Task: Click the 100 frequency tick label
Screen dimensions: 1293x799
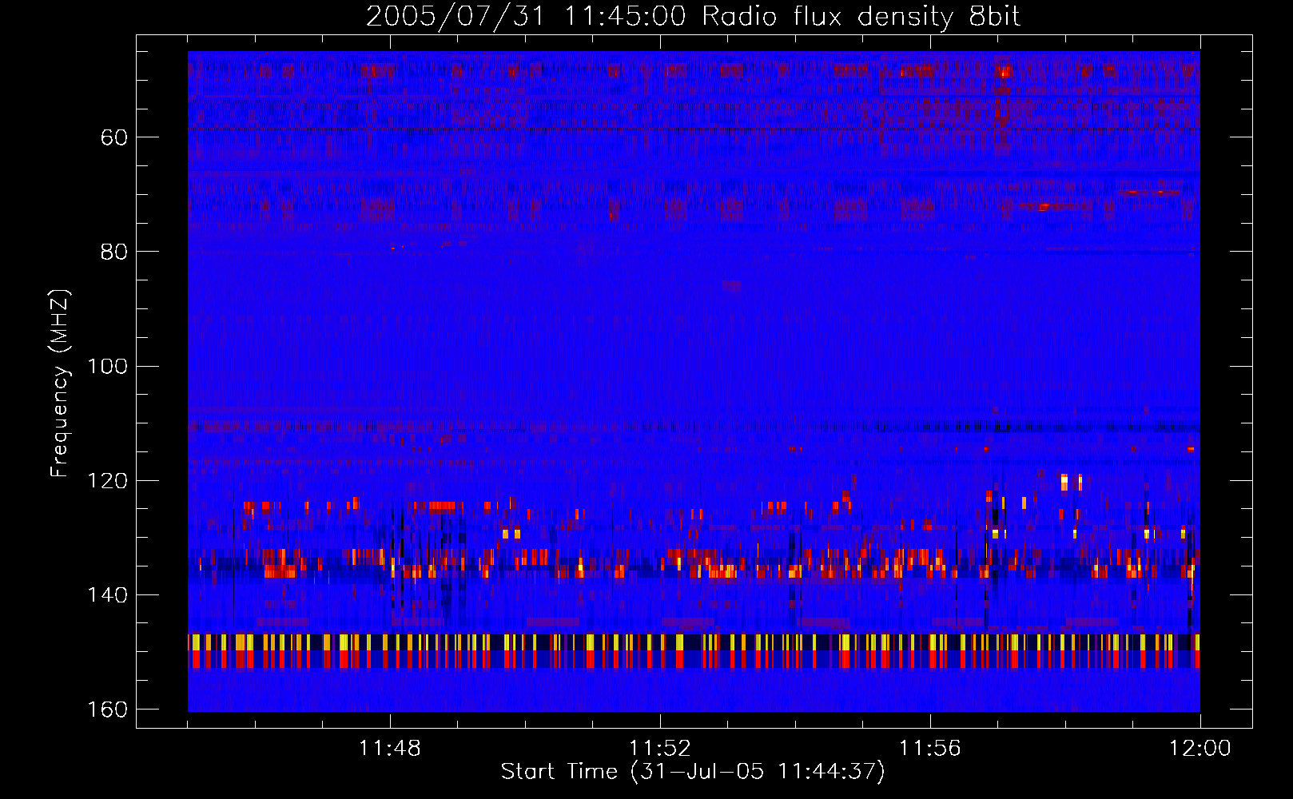Action: click(x=107, y=367)
